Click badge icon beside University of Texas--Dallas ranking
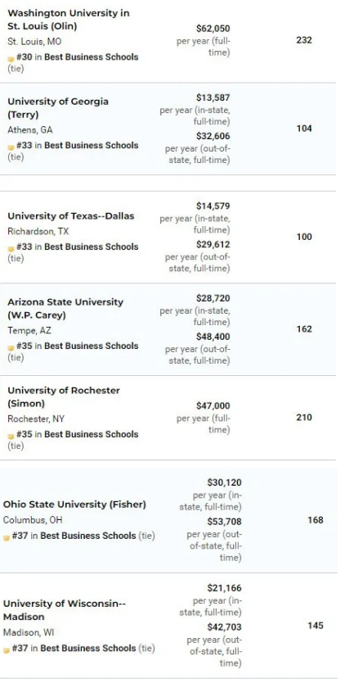This screenshot has height=679, width=340. (x=11, y=248)
